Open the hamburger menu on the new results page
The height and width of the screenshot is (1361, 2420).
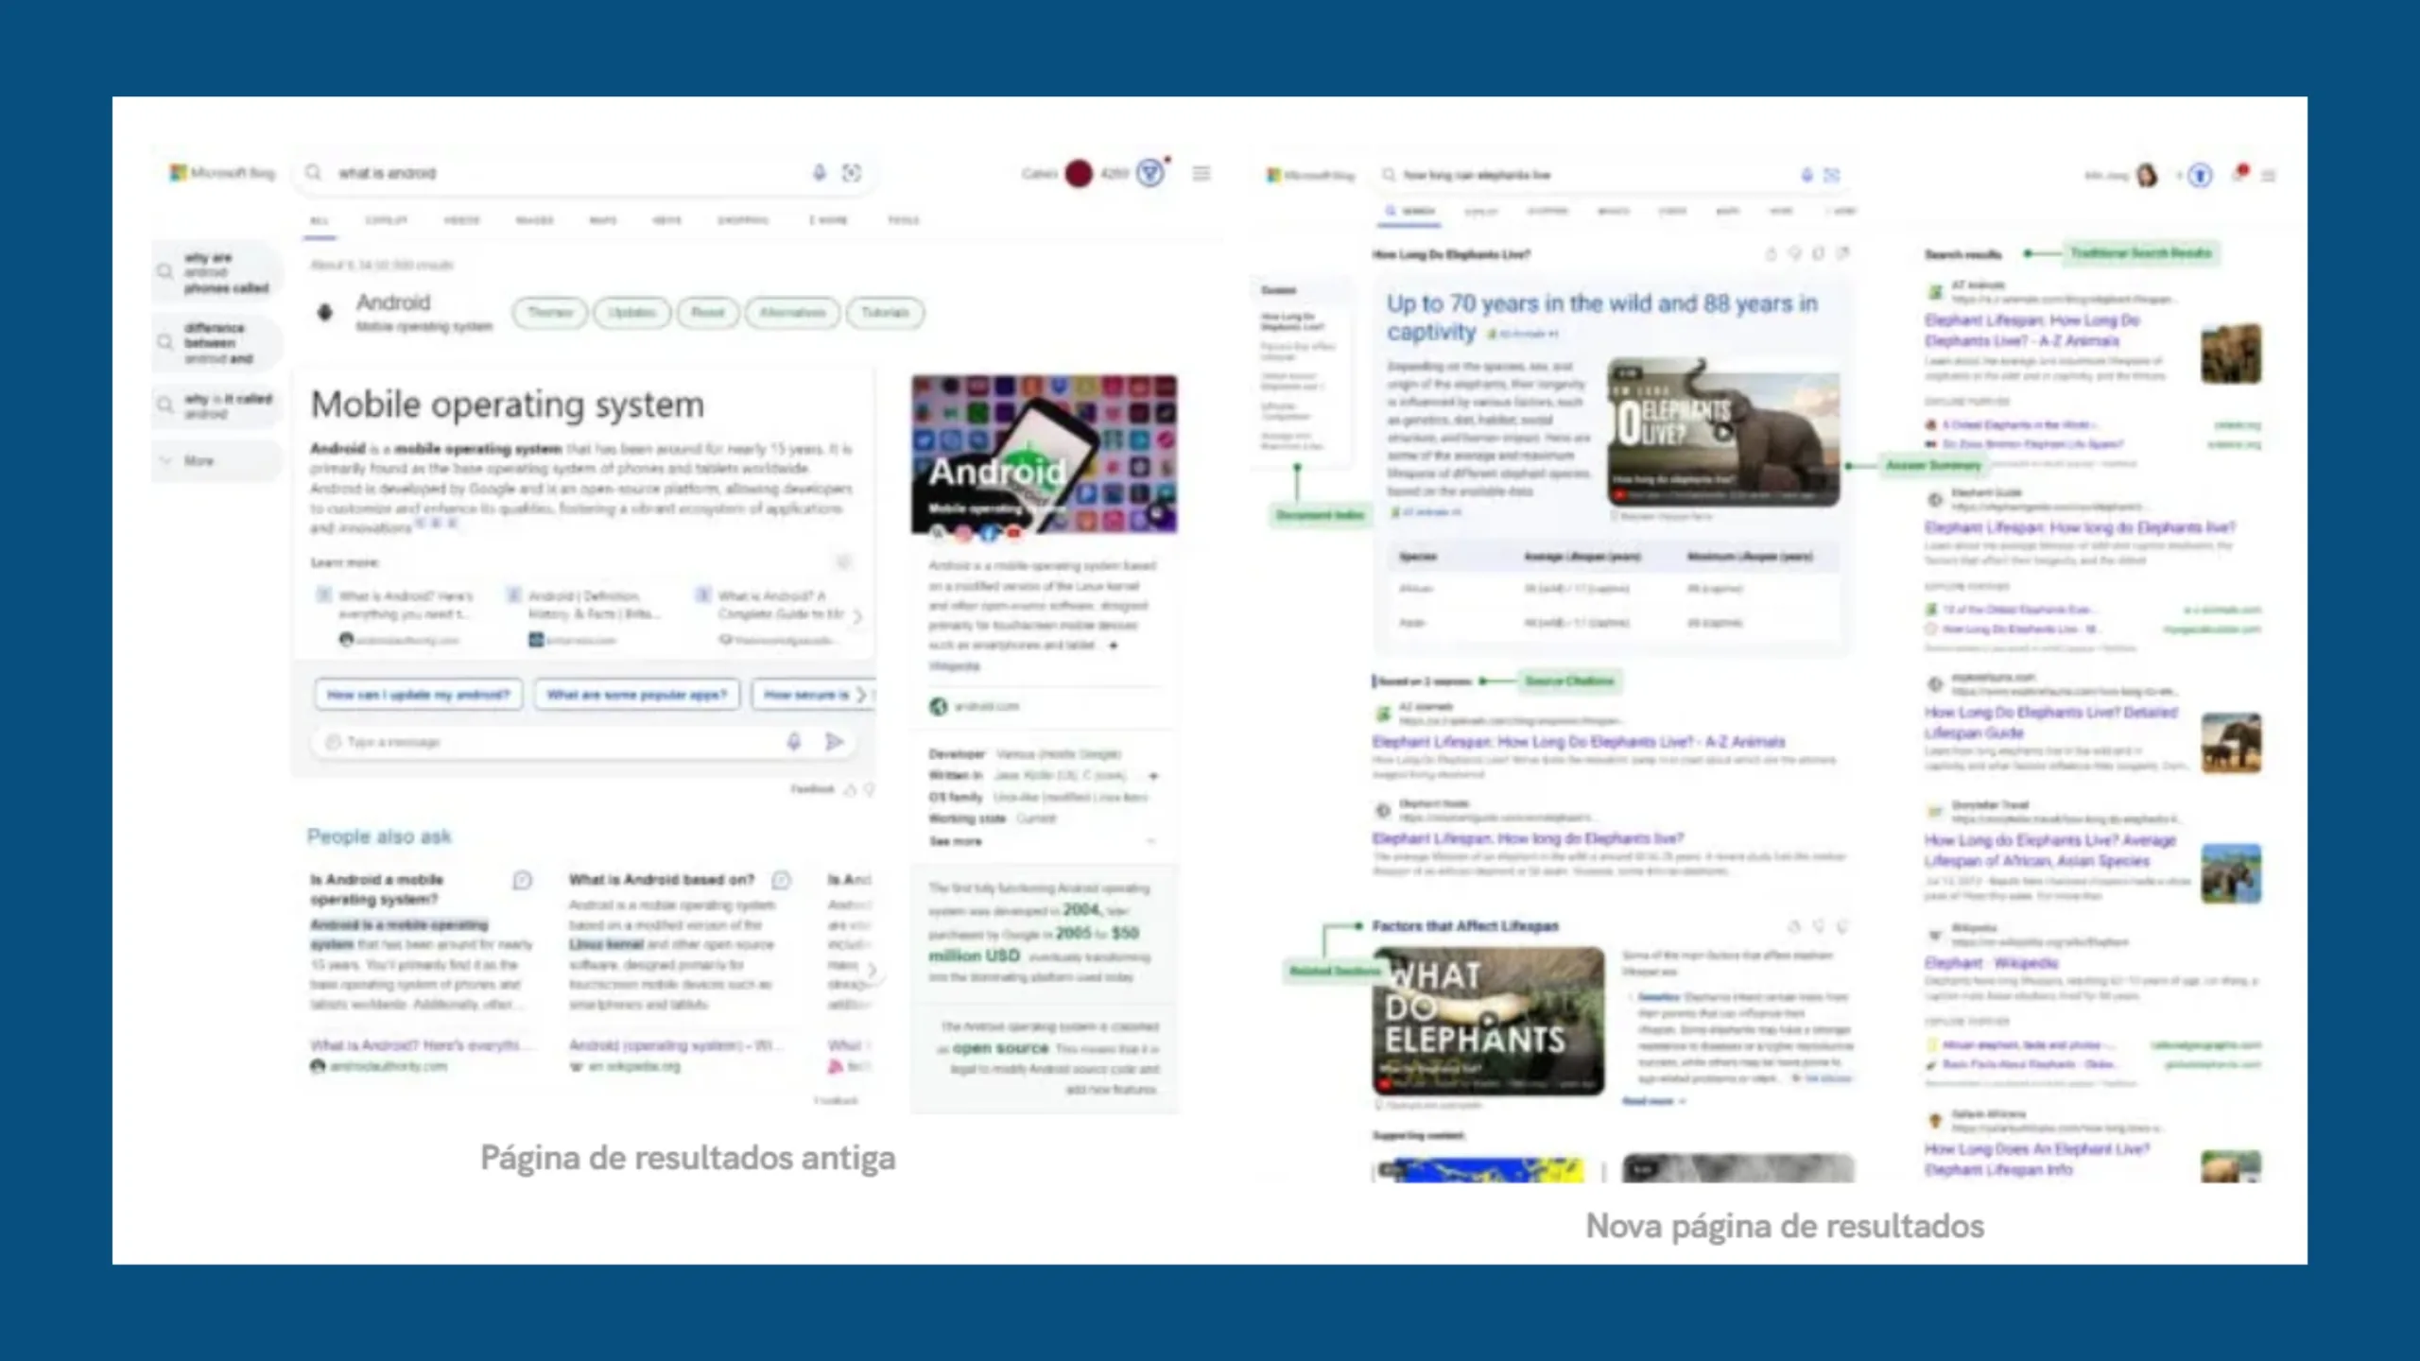tap(2269, 176)
